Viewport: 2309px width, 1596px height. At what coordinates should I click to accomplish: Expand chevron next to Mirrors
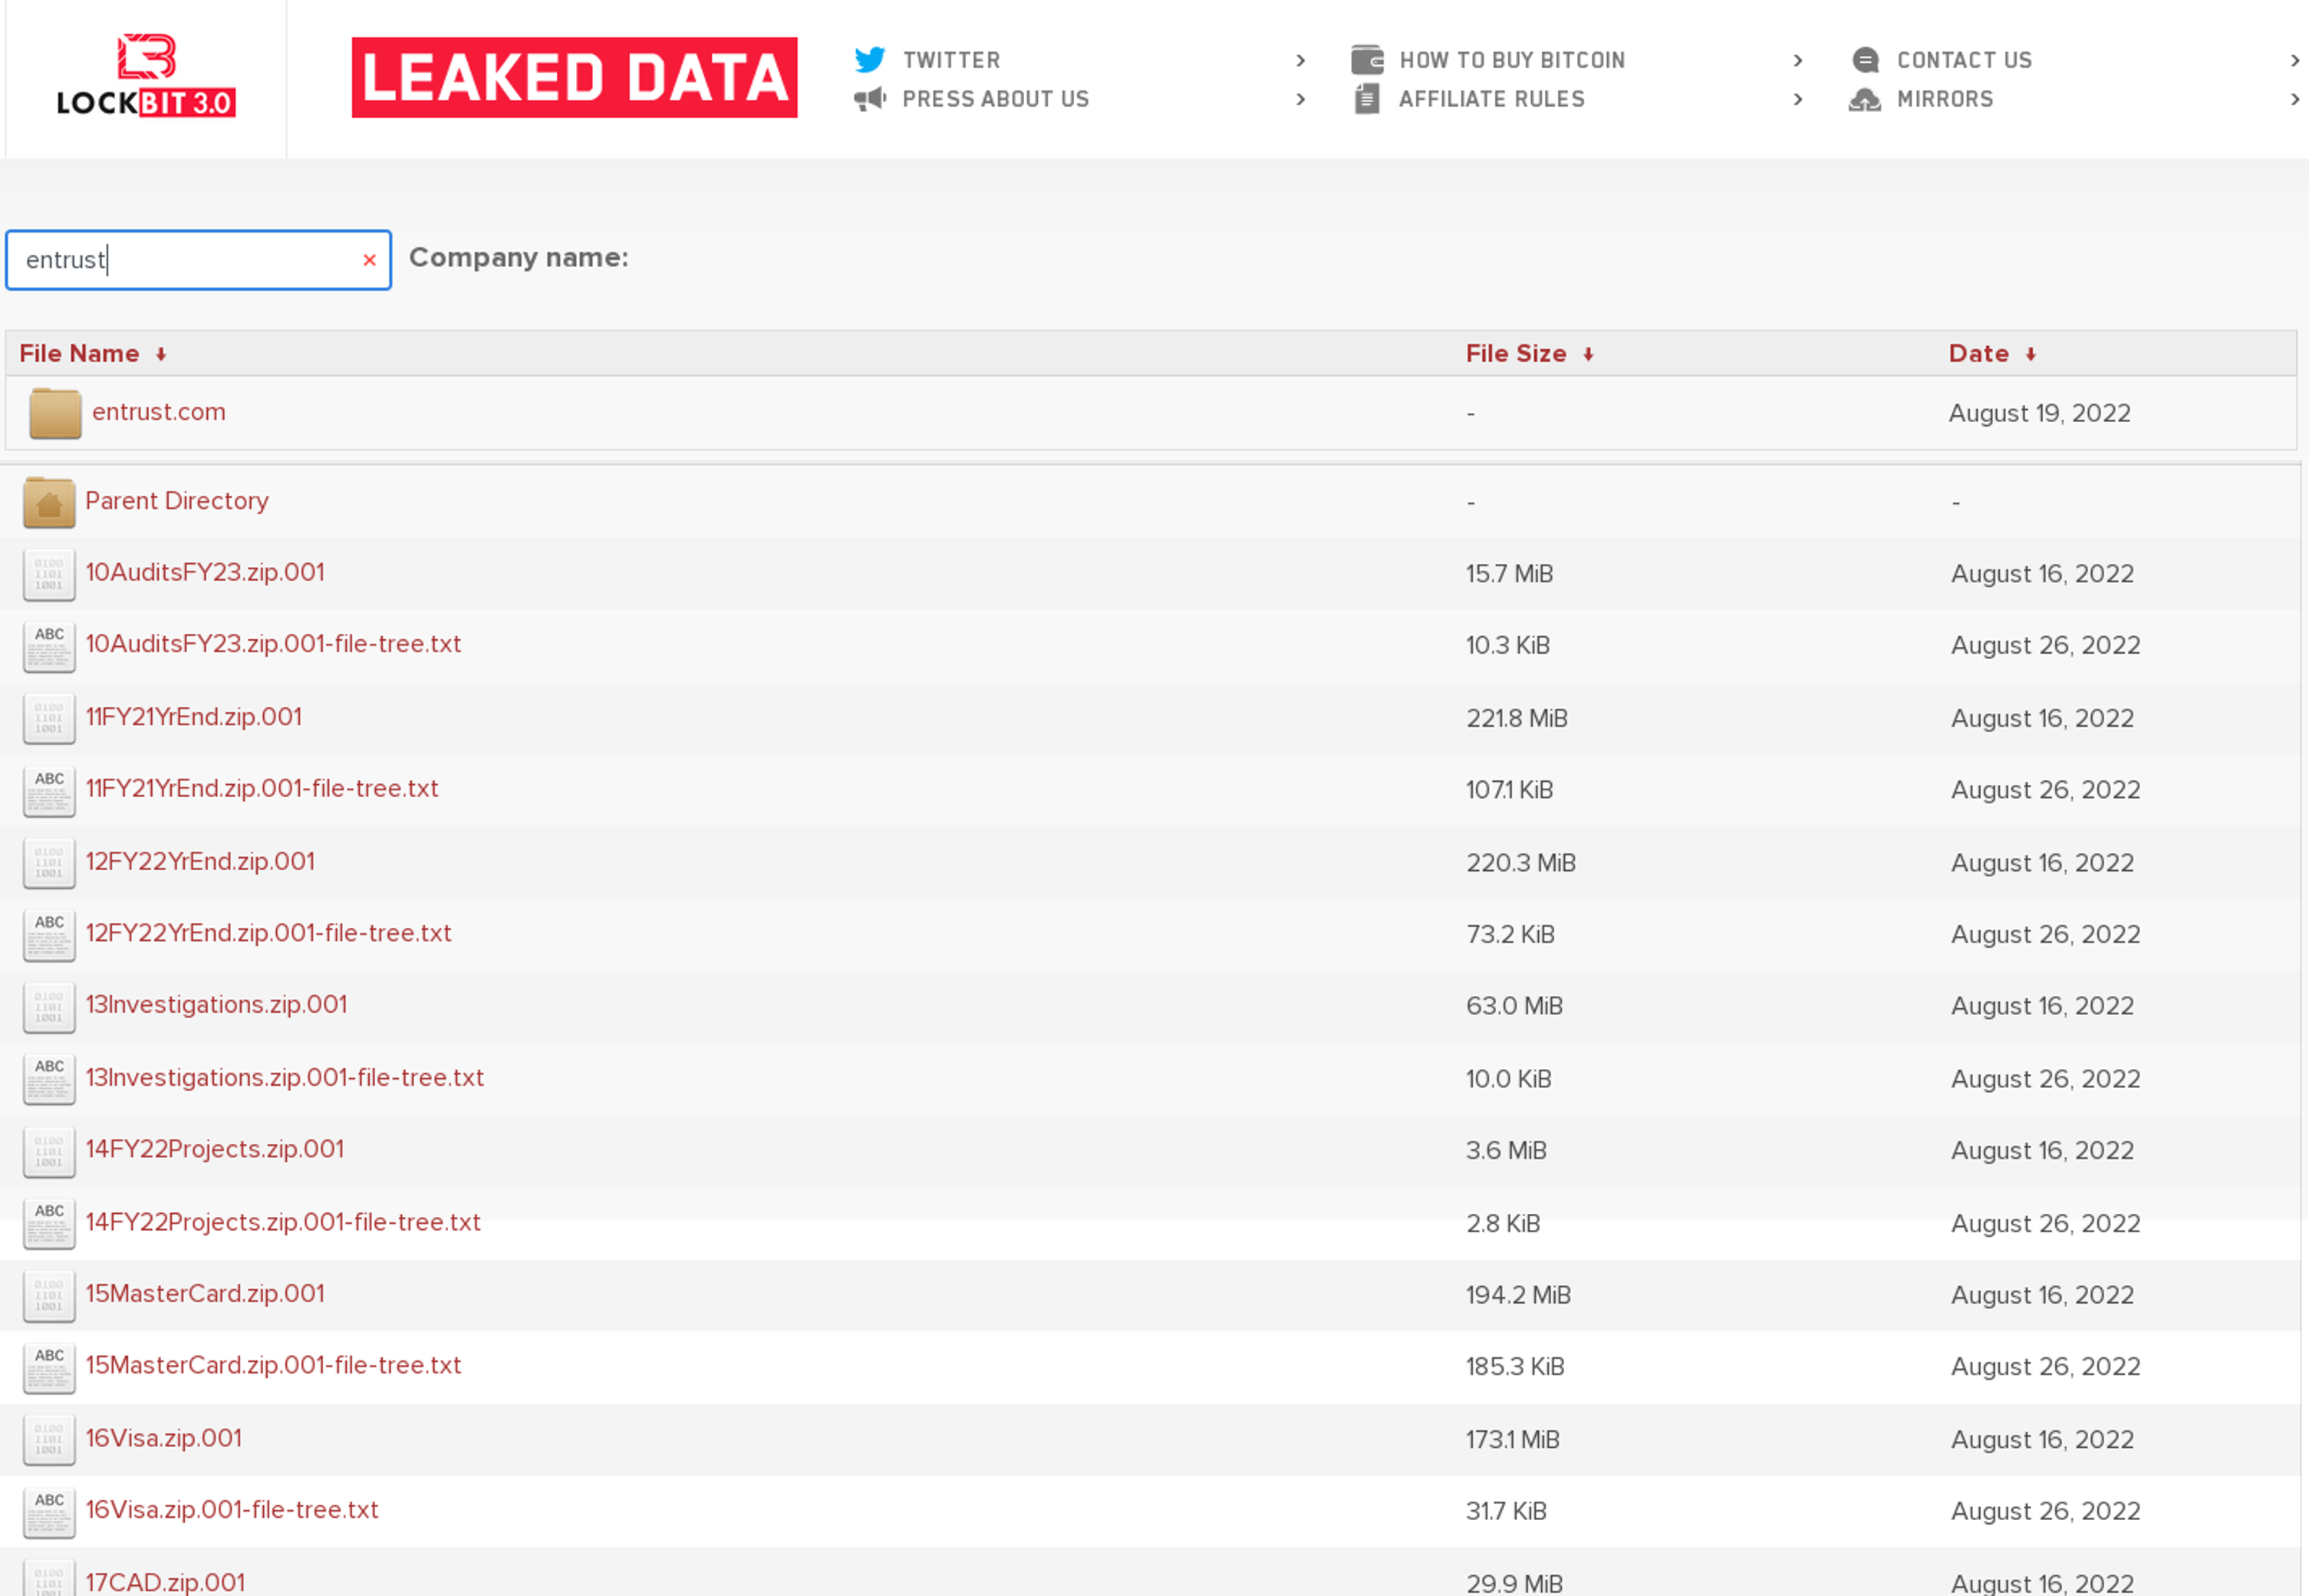(2295, 99)
